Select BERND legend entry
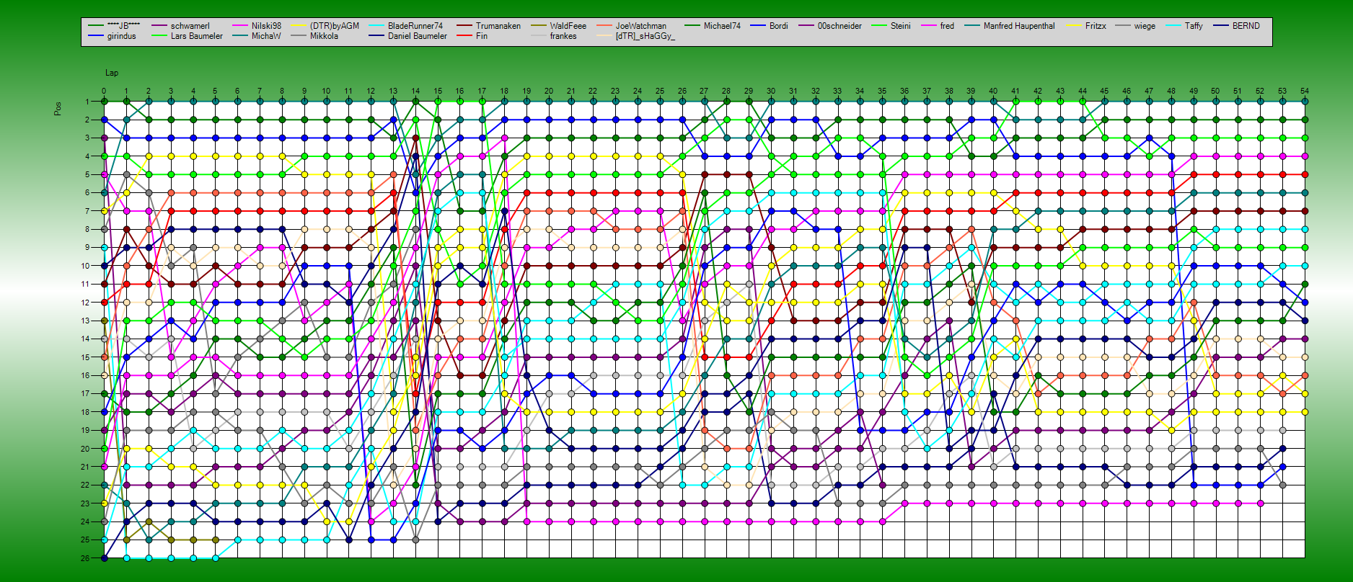The width and height of the screenshot is (1353, 582). click(1246, 26)
